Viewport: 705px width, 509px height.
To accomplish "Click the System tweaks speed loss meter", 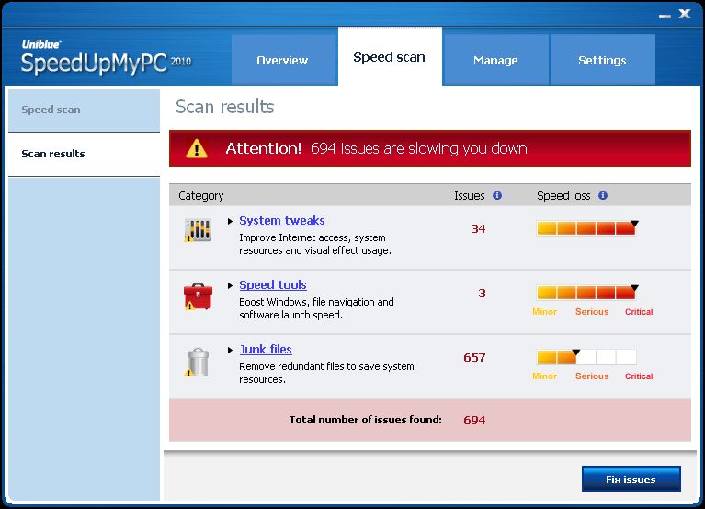I will [x=586, y=228].
